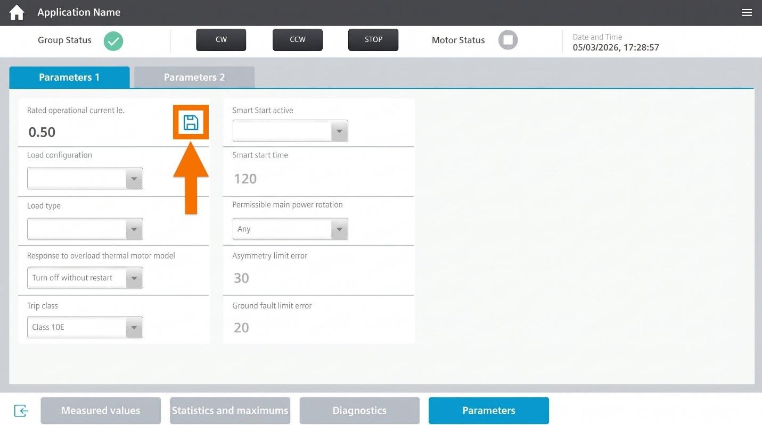Click the Date and Time value text
This screenshot has width=762, height=425.
pyautogui.click(x=616, y=47)
